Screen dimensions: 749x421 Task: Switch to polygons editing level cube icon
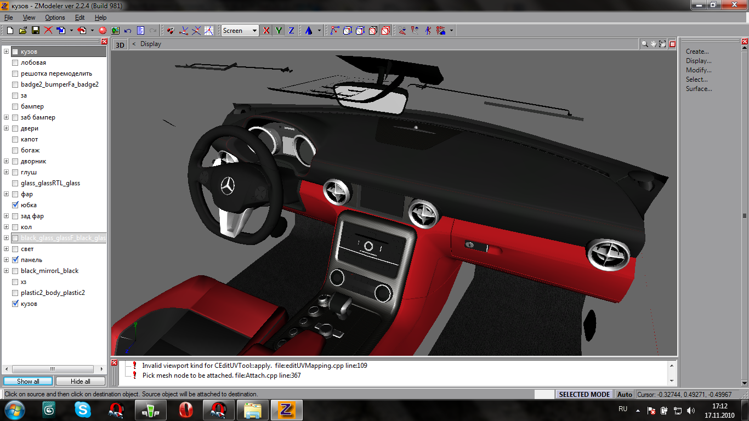tap(373, 31)
